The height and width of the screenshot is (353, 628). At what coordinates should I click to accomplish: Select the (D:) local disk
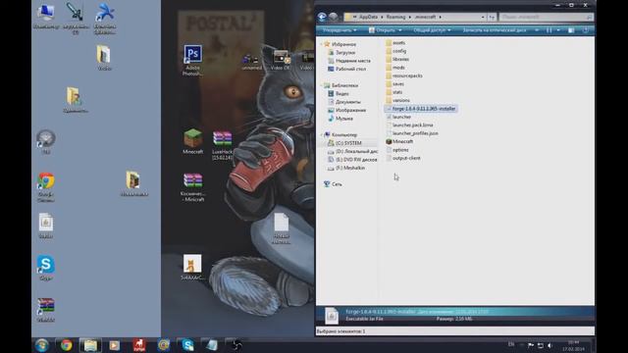[x=356, y=151]
